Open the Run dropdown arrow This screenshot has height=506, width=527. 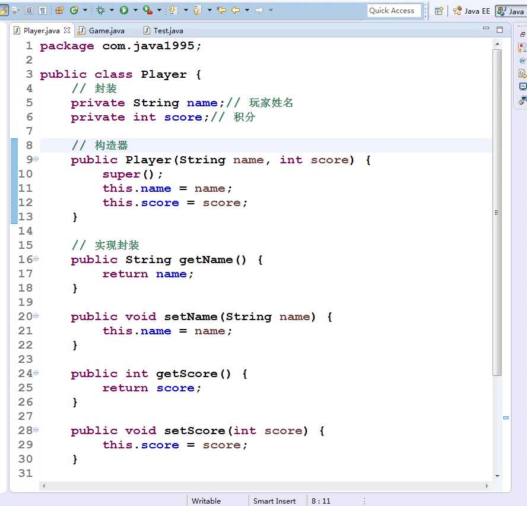click(x=135, y=11)
